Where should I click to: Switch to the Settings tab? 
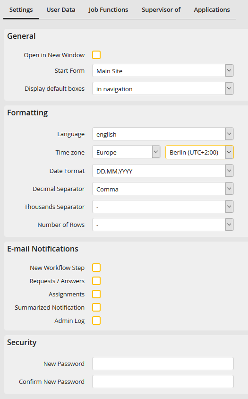click(x=21, y=10)
